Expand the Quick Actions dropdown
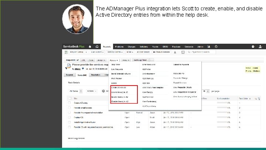 coord(97,52)
